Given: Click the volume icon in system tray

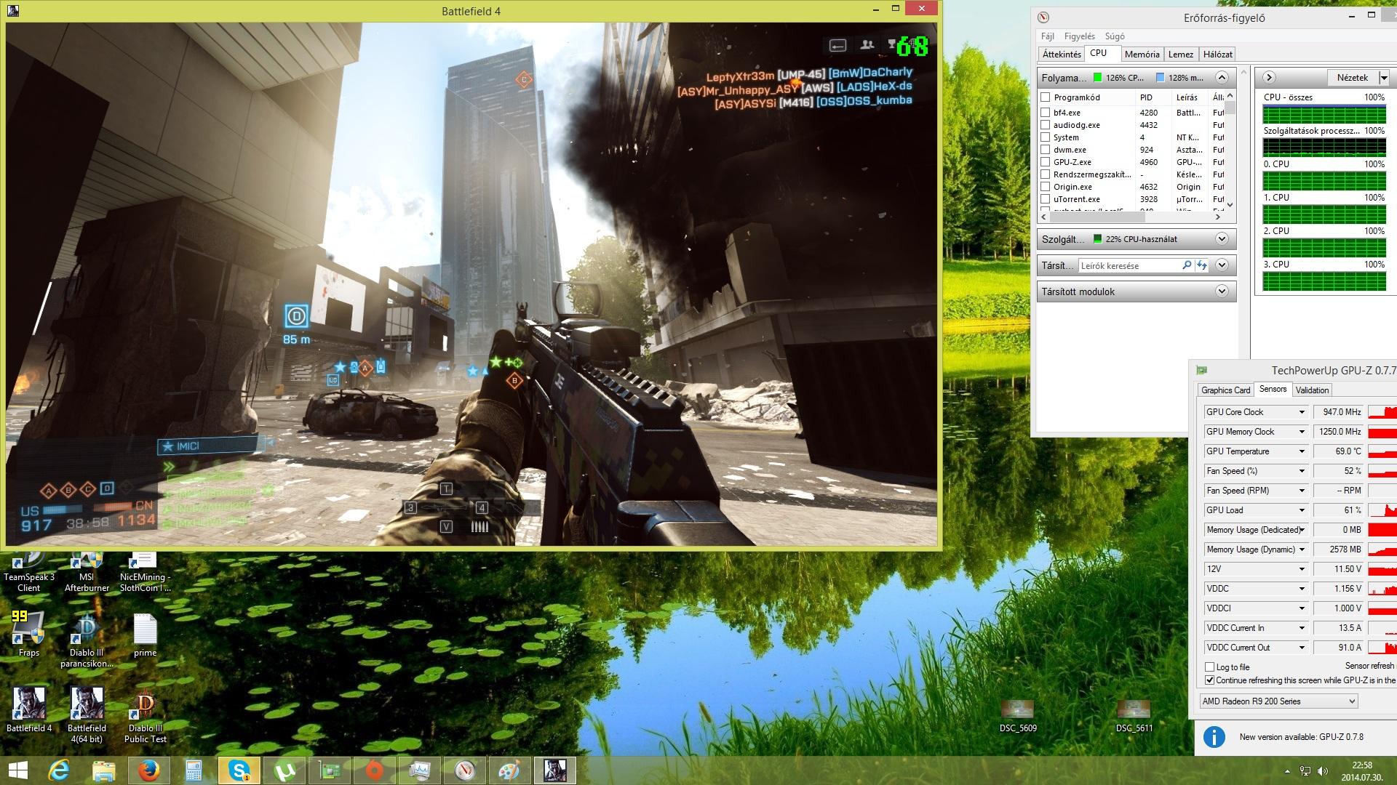Looking at the screenshot, I should tap(1323, 771).
